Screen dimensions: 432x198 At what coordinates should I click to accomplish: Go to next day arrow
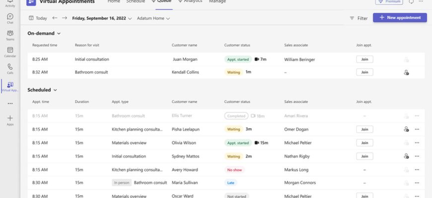65,18
